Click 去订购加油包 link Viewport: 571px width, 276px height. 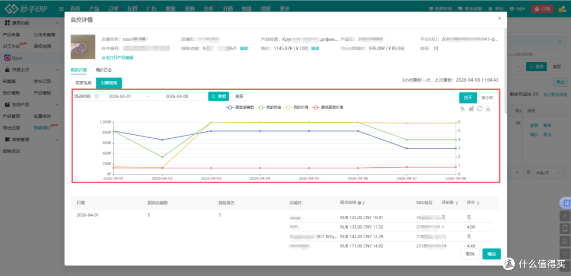[x=555, y=94]
